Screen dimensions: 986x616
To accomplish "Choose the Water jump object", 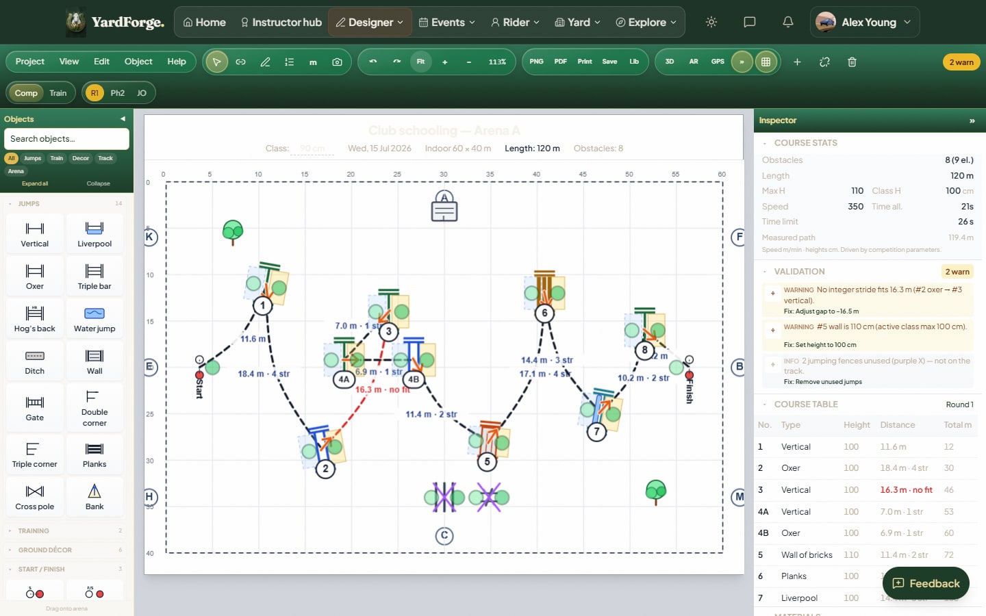I will 94,318.
